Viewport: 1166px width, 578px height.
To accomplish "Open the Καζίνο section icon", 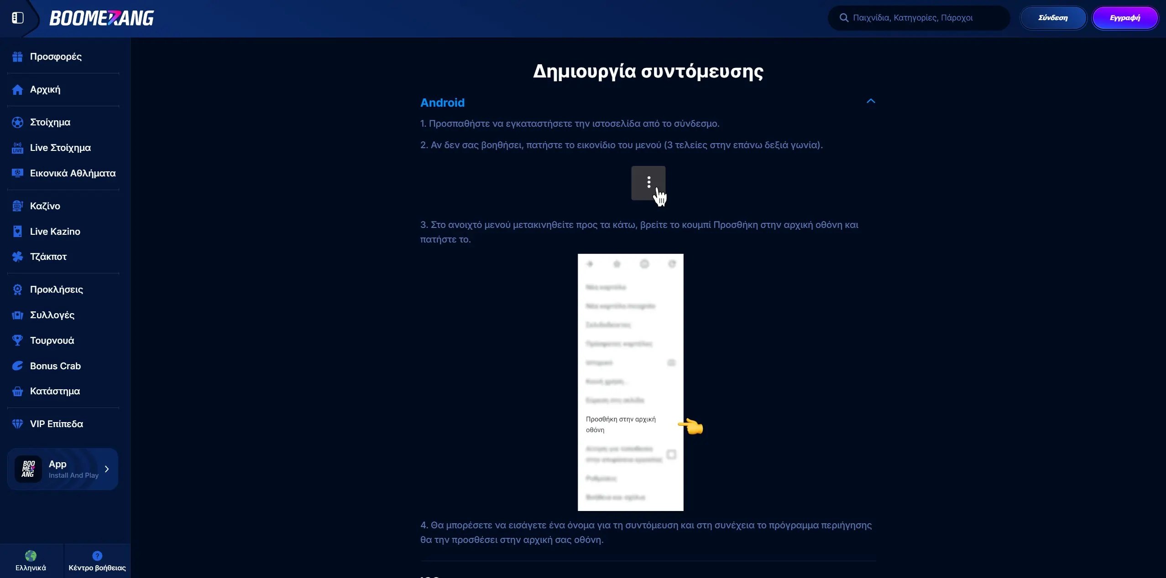I will 17,206.
